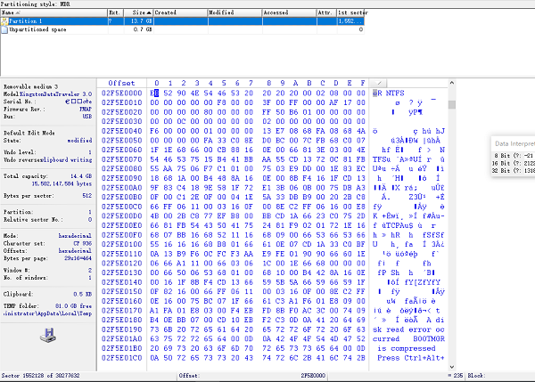Click 'curred BOOTMGR' text line

click(408, 338)
